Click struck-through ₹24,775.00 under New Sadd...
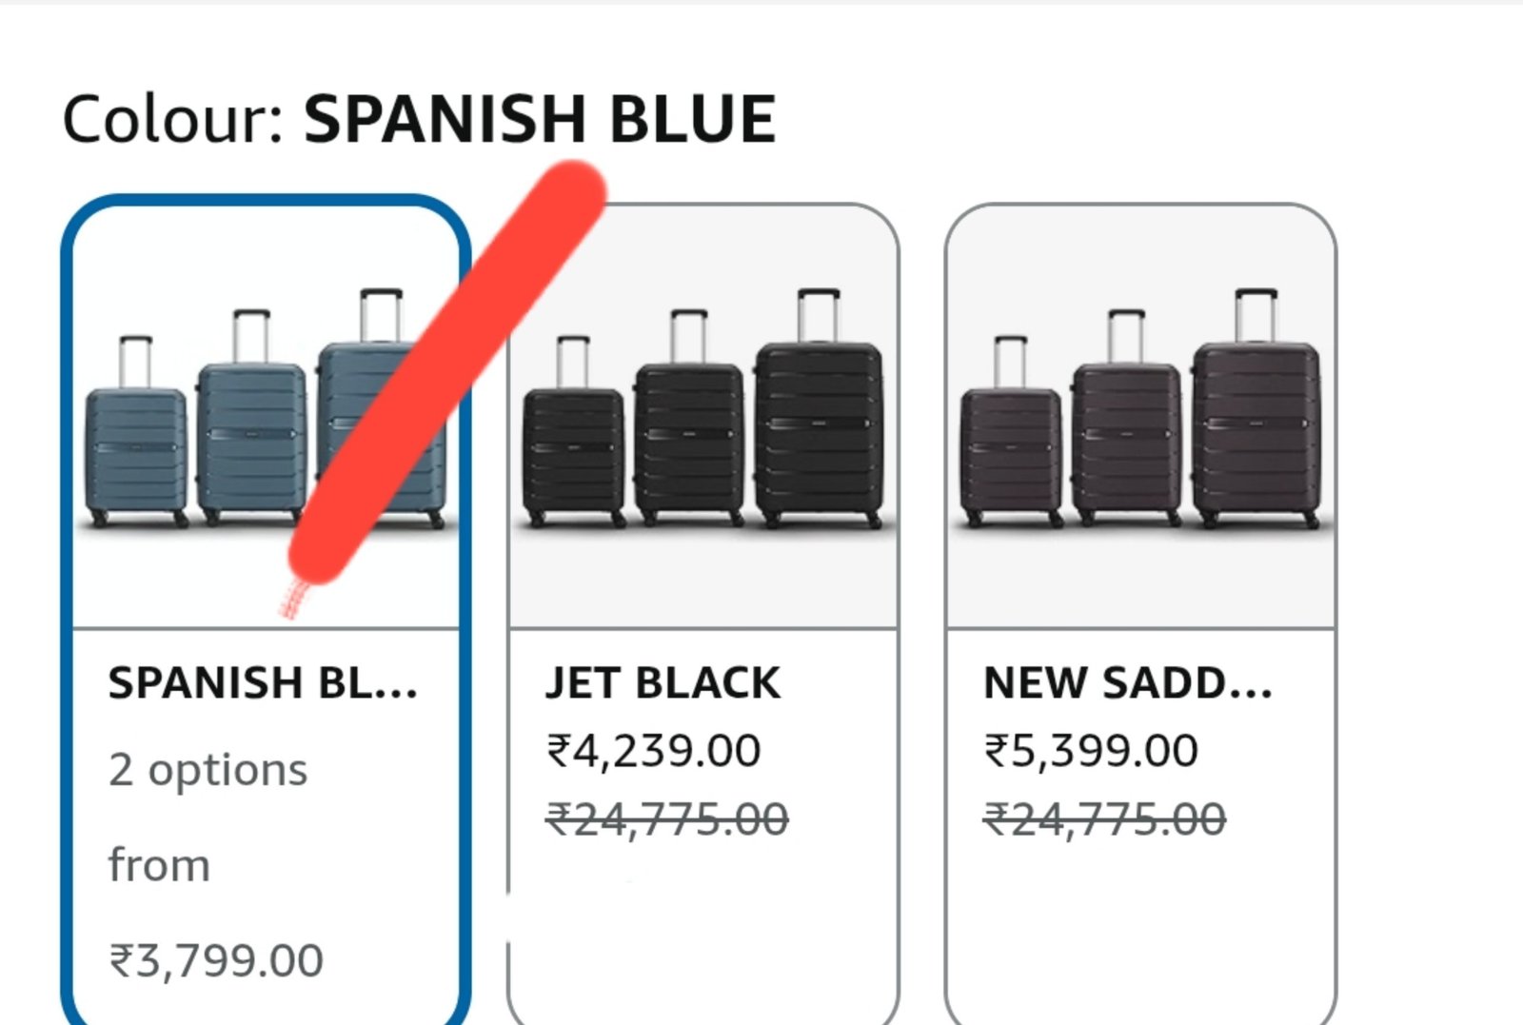Image resolution: width=1523 pixels, height=1025 pixels. [1105, 818]
